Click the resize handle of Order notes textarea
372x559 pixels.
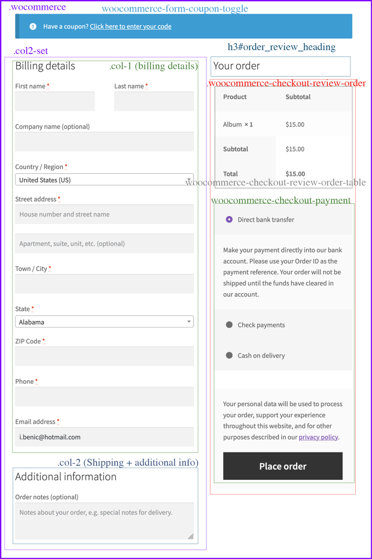[190, 536]
